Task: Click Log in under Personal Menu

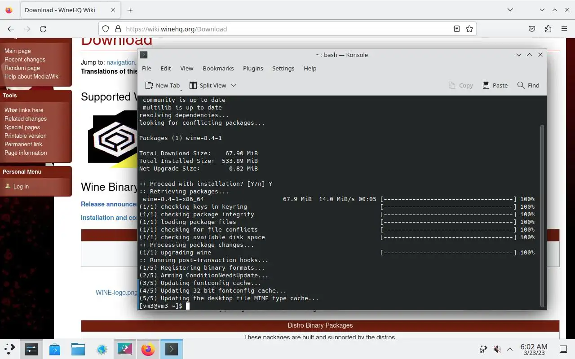Action: coord(21,186)
